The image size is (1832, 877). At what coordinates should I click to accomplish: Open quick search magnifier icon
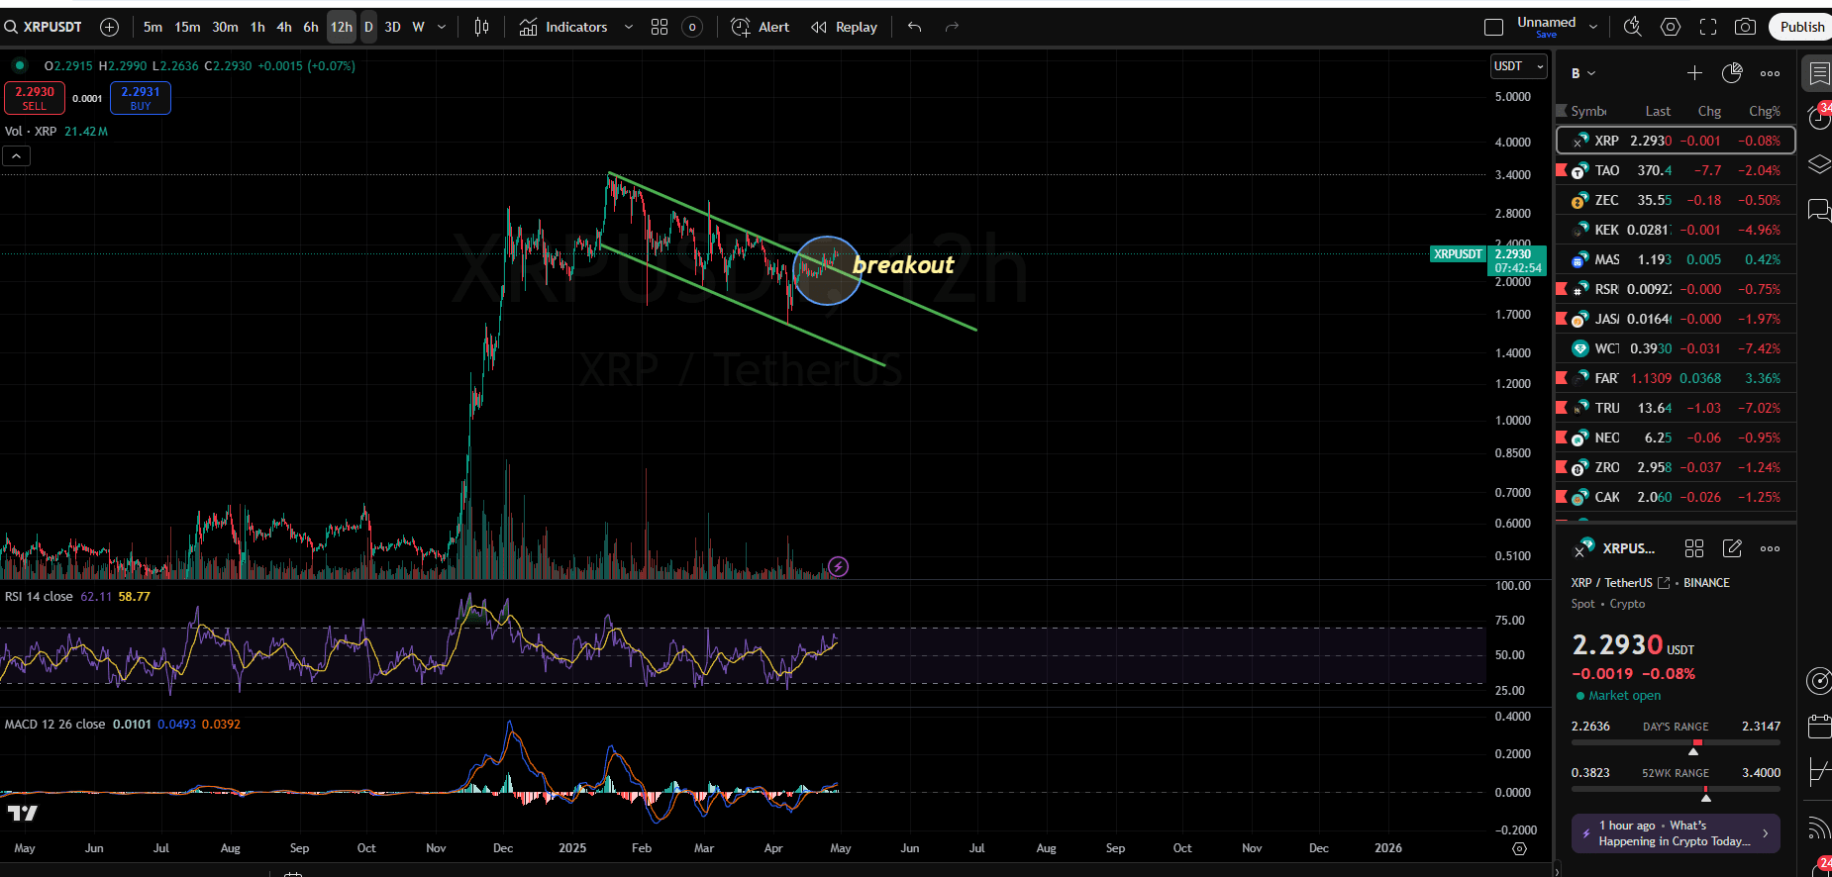click(x=1633, y=27)
